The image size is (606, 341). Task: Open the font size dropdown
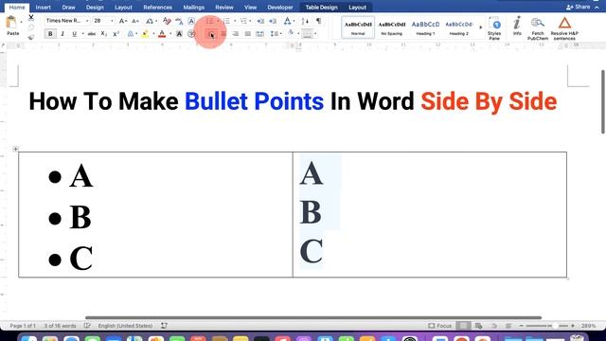(x=112, y=21)
